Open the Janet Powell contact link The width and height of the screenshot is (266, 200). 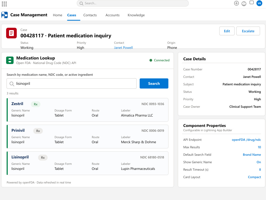point(123,48)
